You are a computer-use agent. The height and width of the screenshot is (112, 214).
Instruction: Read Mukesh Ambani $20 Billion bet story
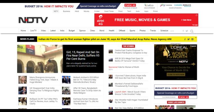(x=86, y=80)
